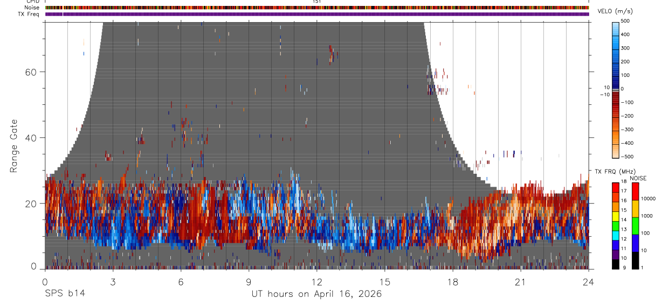Click the '24' tick on UT hours axis
This screenshot has width=662, height=305.
point(588,281)
